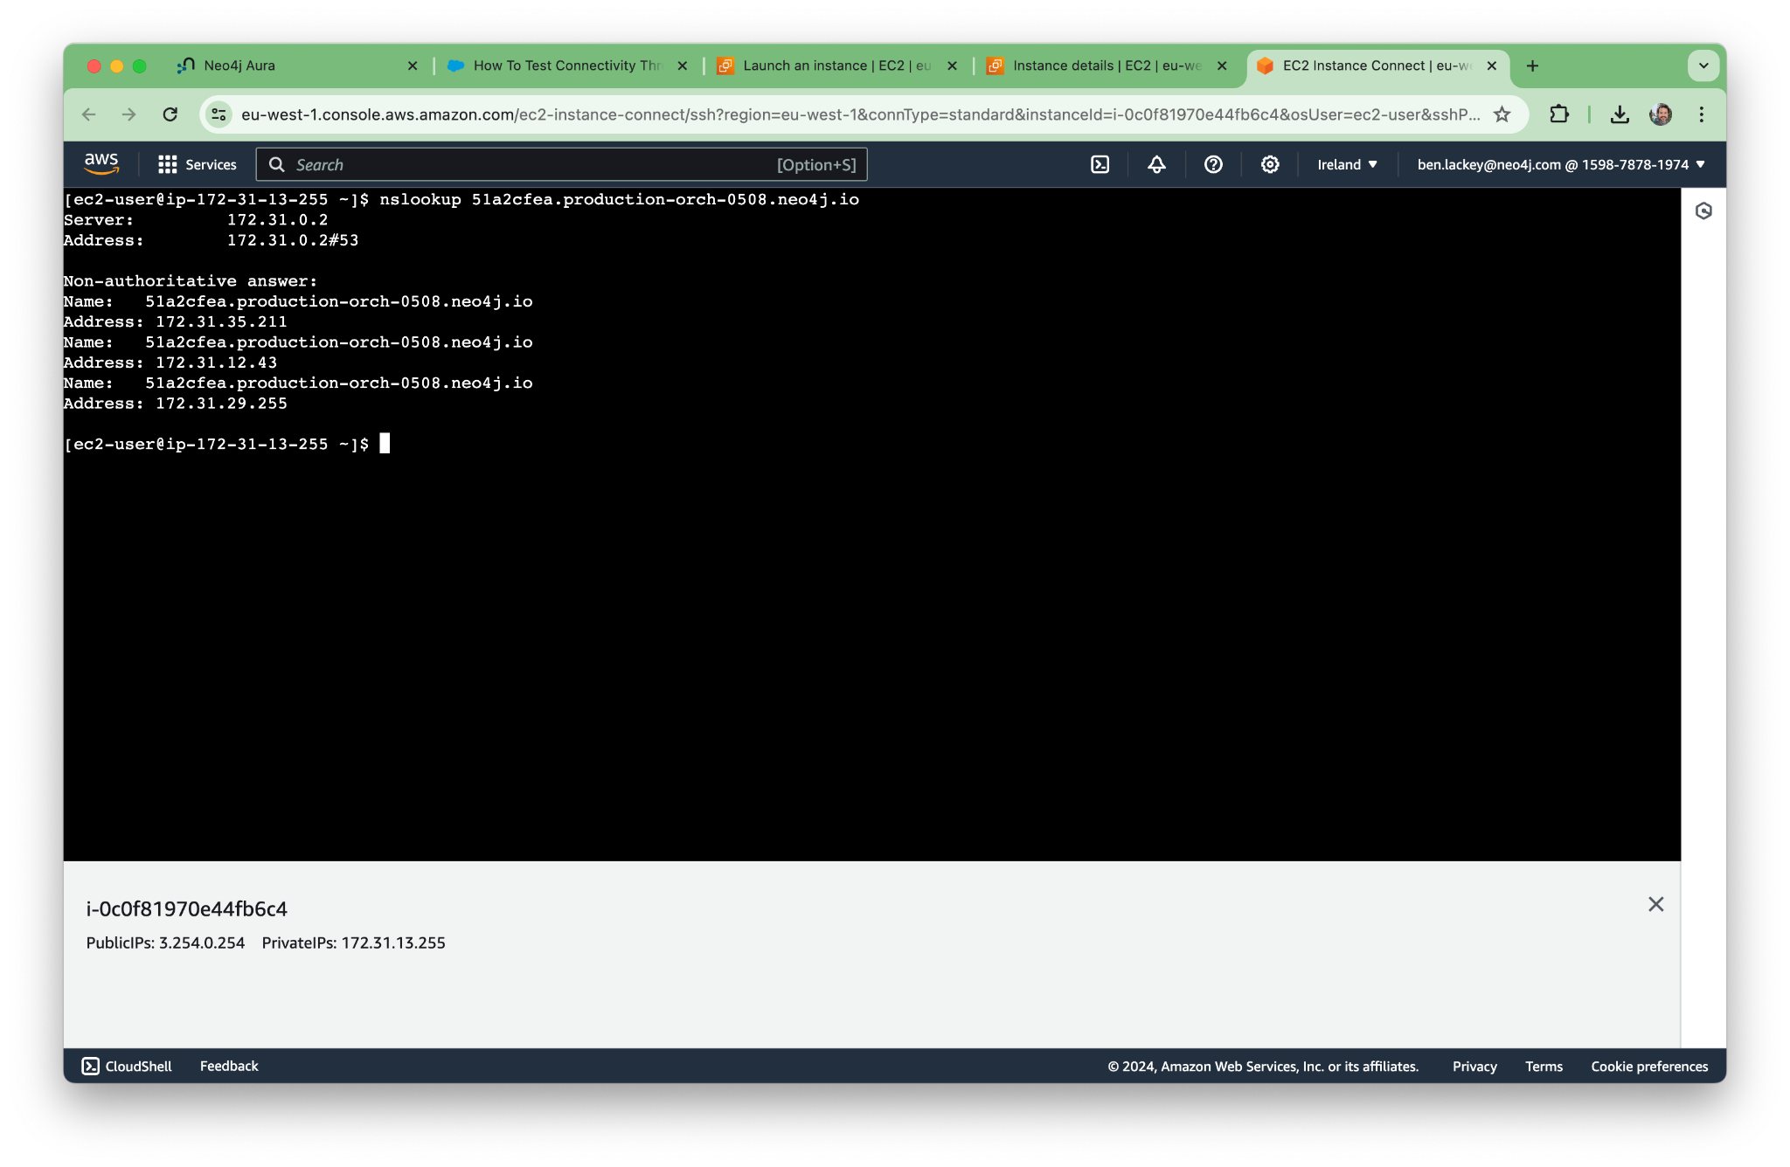The height and width of the screenshot is (1167, 1790).
Task: Open the Terms link
Action: point(1544,1067)
